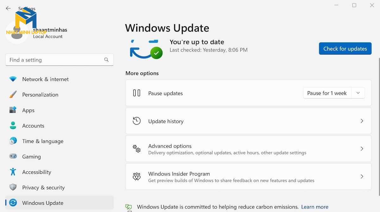This screenshot has height=212, width=380.
Task: Click the up-to-date sync status icon
Action: click(146, 49)
